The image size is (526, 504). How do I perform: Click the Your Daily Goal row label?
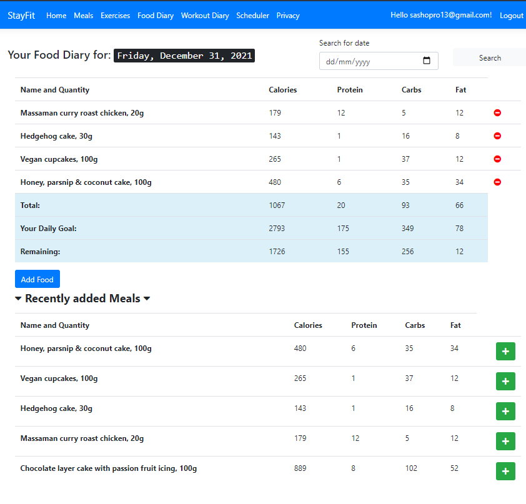click(x=48, y=229)
